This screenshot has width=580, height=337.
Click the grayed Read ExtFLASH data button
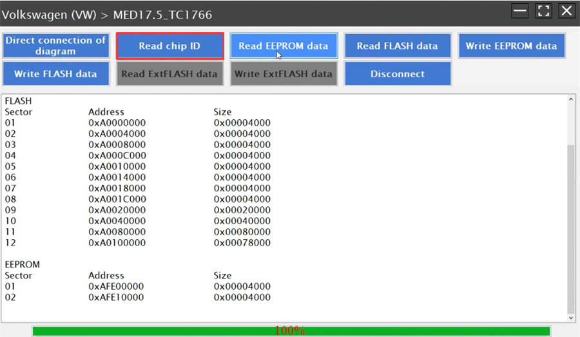(x=169, y=73)
